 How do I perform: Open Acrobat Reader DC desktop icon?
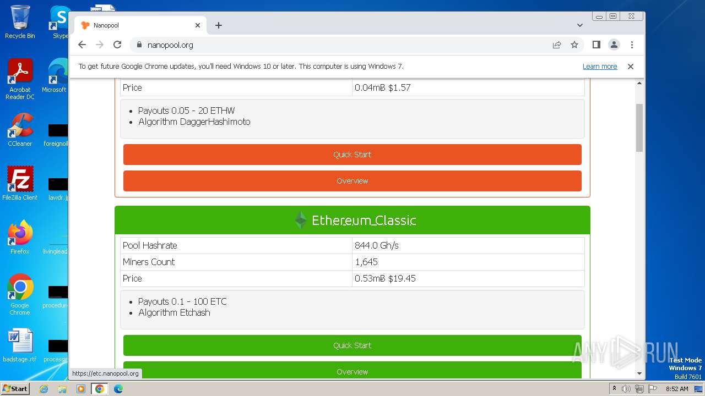click(20, 79)
